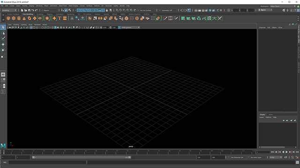
Task: Click the Type tool T shelf icon
Action: point(60,18)
